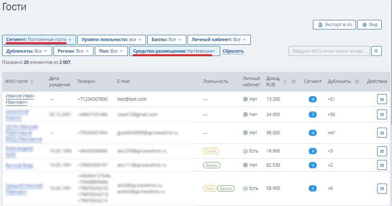Image resolution: width=392 pixels, height=206 pixels.
Task: Open action menu for the 24 000 income row
Action: (382, 114)
